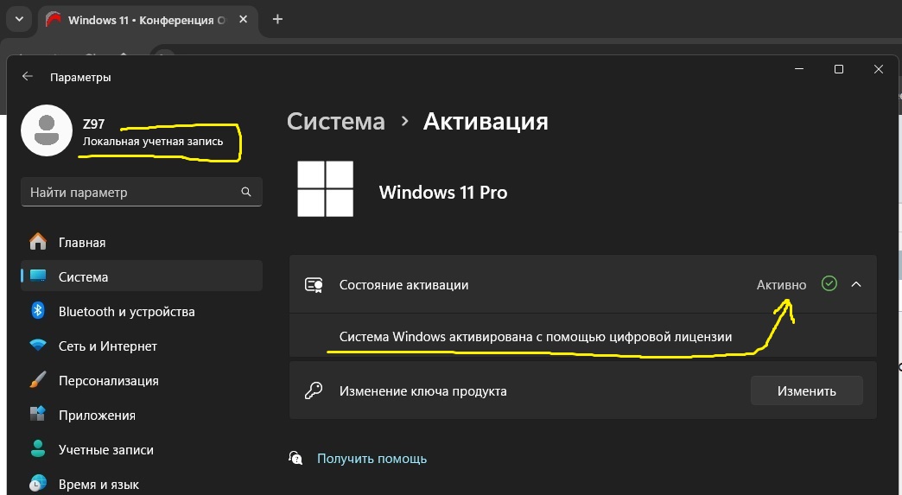Open Главная from the sidebar

point(142,242)
